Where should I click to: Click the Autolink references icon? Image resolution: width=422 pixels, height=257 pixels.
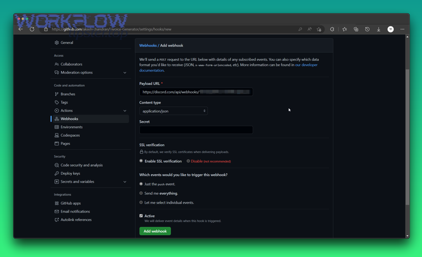pos(57,220)
